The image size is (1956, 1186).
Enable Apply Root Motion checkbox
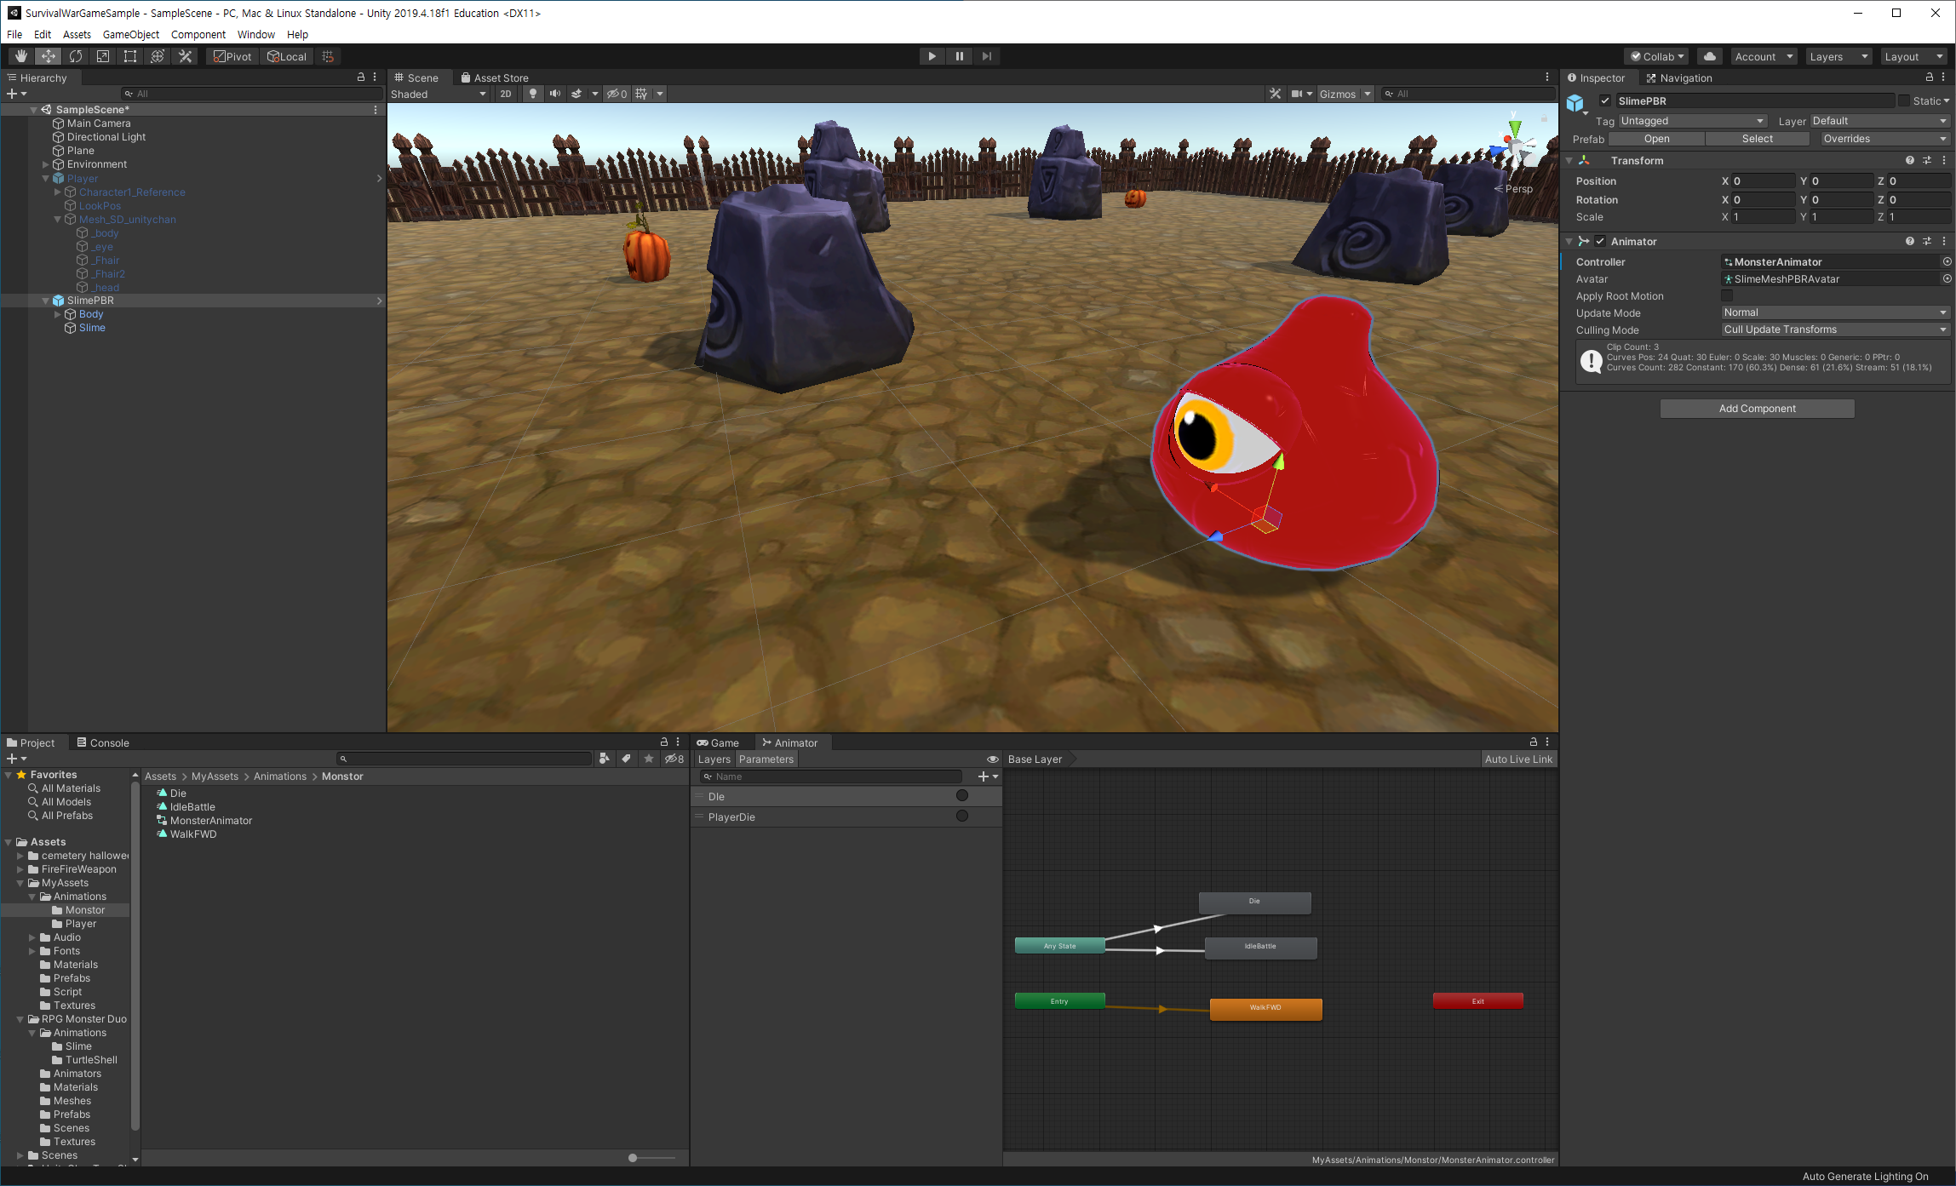click(x=1727, y=295)
